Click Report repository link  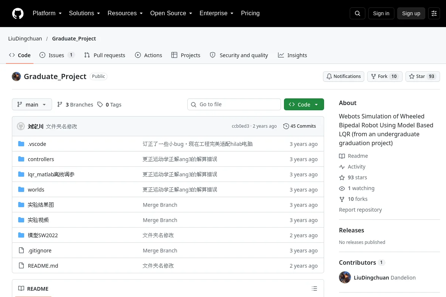click(361, 210)
